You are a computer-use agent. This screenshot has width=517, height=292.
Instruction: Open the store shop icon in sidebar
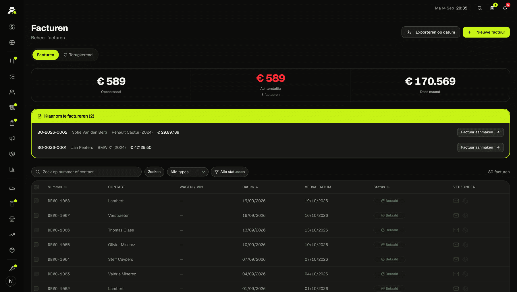pos(12,219)
